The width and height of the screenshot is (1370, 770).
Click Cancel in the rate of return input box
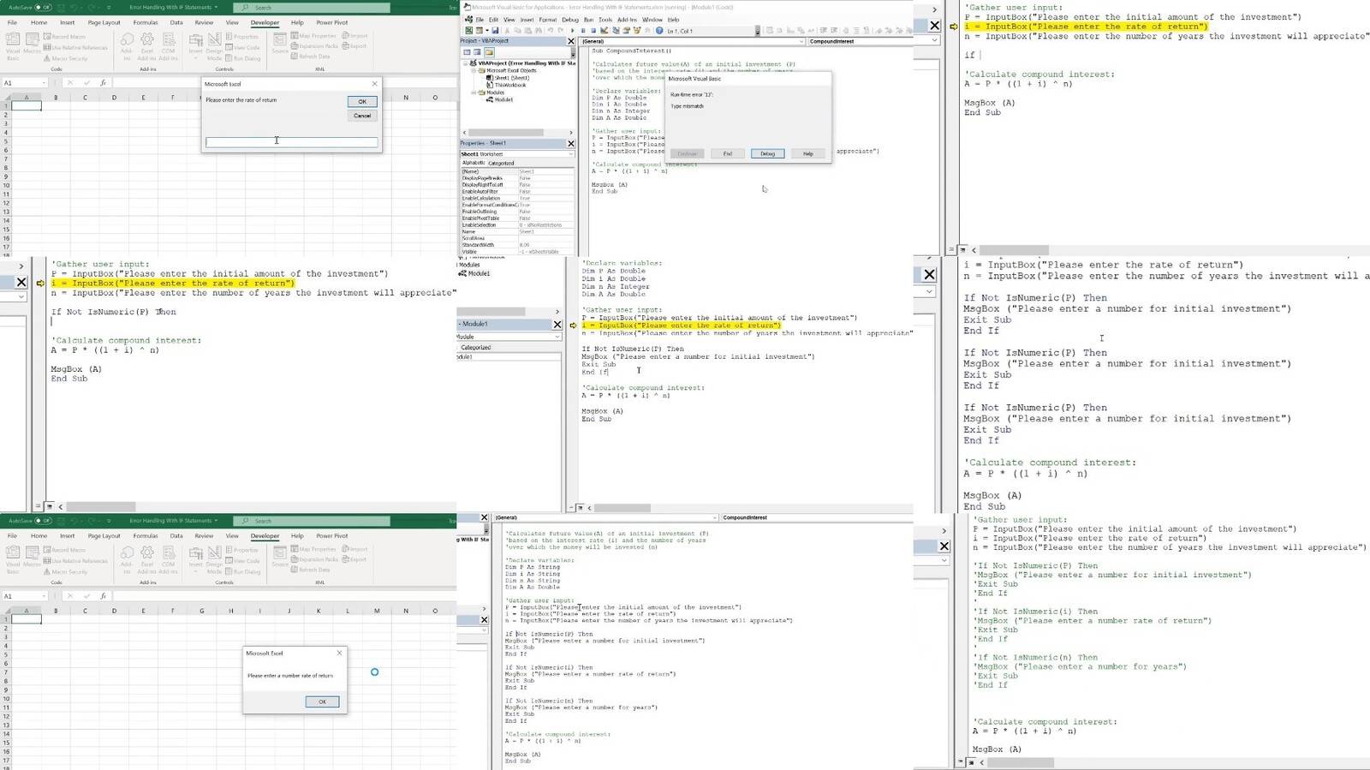click(362, 116)
